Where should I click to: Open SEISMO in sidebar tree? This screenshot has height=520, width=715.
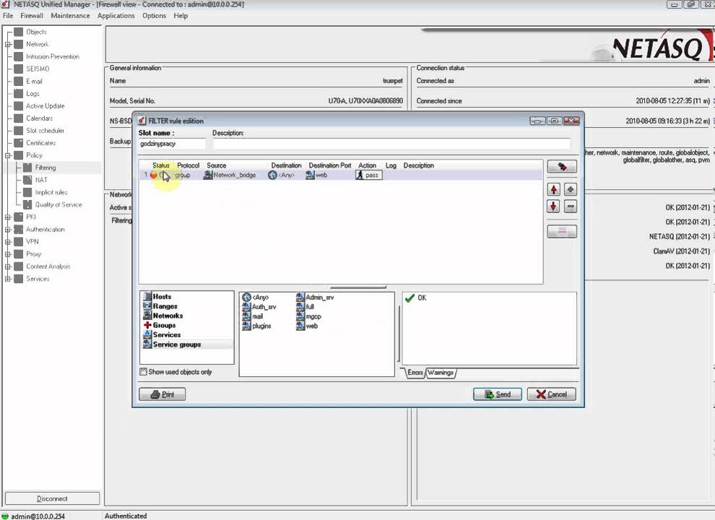[38, 69]
